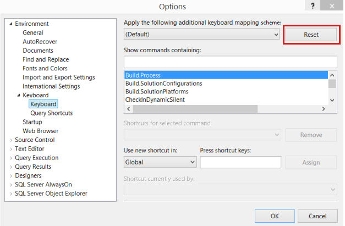
Task: Focus the Show commands containing field
Action: 231,62
